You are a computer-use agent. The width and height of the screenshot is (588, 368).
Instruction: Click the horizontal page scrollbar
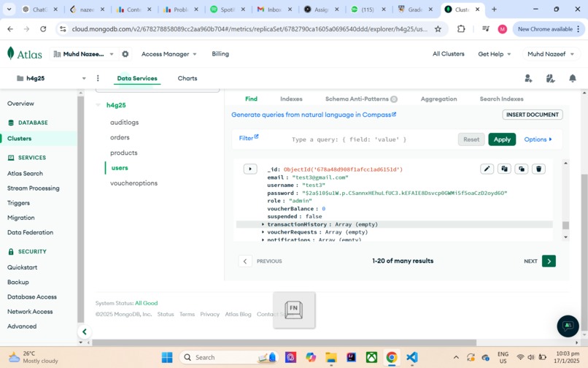(284, 342)
